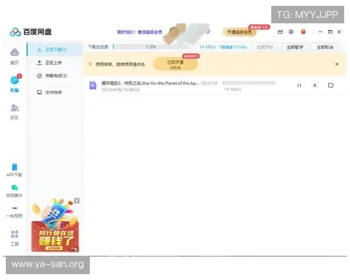Click the 猩球崛起3 download progress bar

pos(249,83)
